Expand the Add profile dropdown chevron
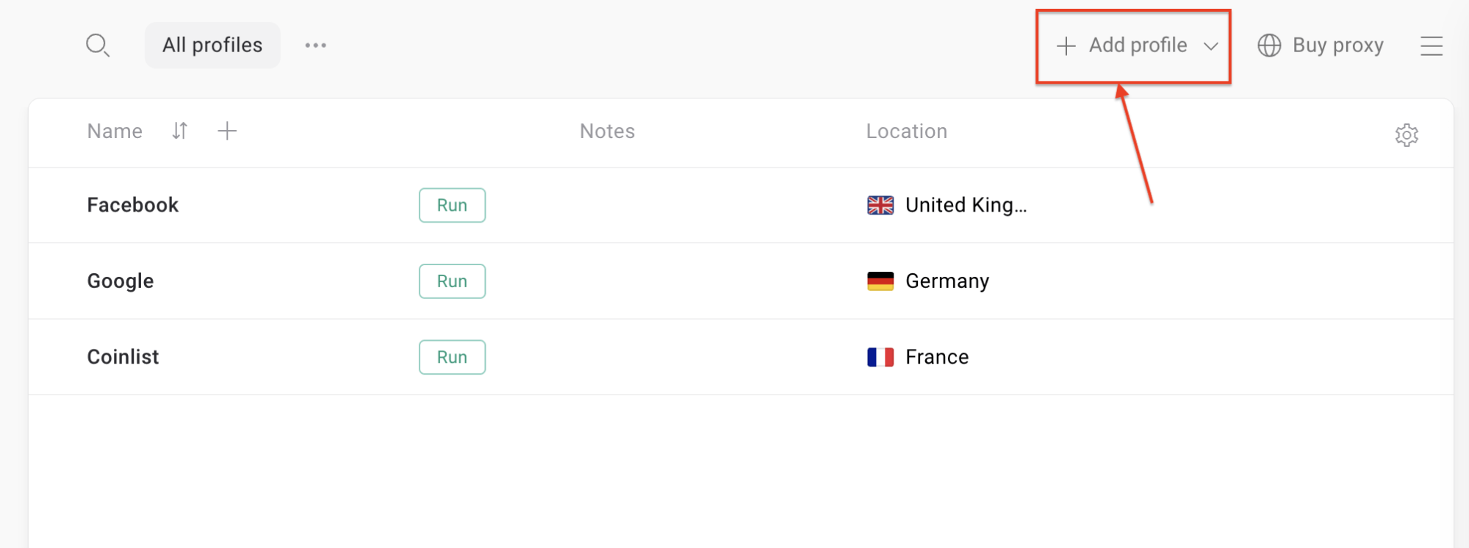This screenshot has width=1469, height=548. pos(1210,46)
